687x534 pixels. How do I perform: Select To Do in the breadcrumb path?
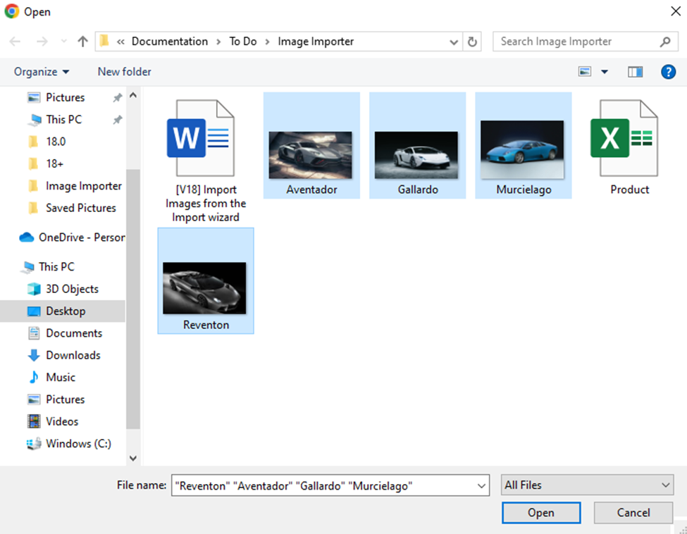tap(242, 42)
